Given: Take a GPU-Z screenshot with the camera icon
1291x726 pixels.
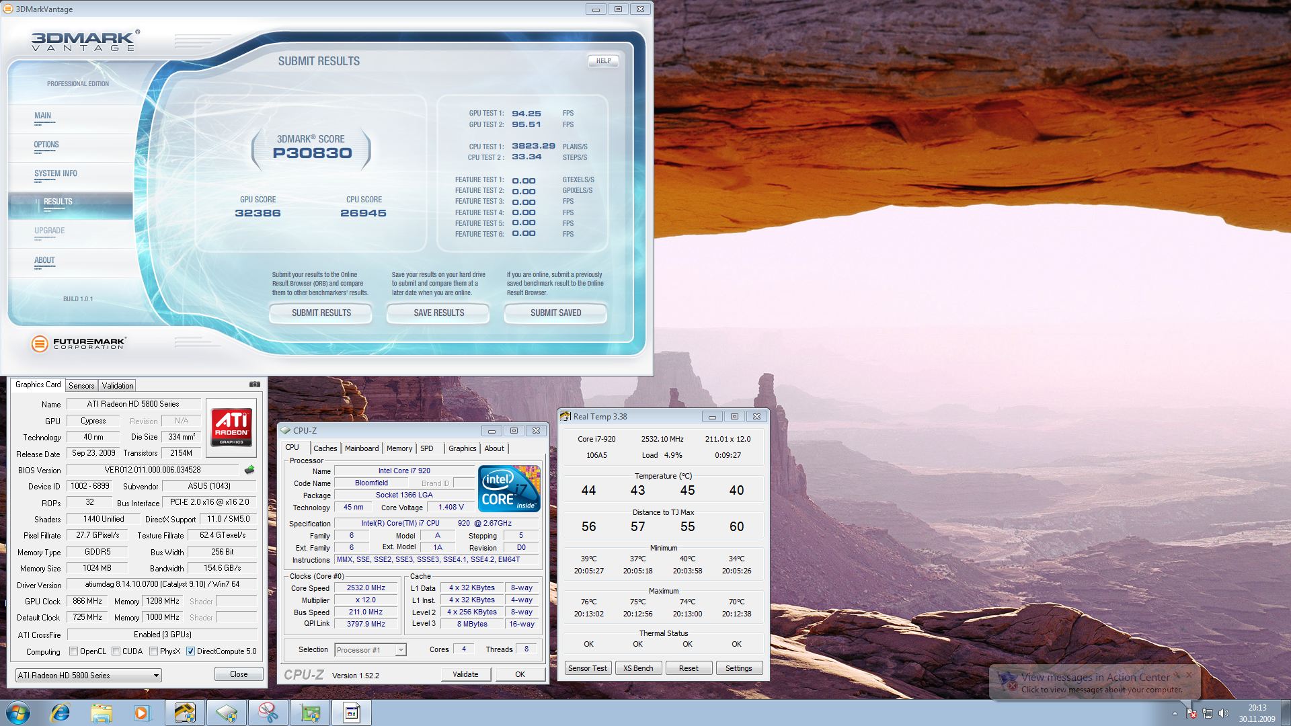Looking at the screenshot, I should click(255, 385).
